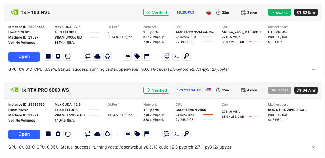This screenshot has width=325, height=158.
Task: Open the cloud icon on H100 NVL instance
Action: (x=98, y=56)
